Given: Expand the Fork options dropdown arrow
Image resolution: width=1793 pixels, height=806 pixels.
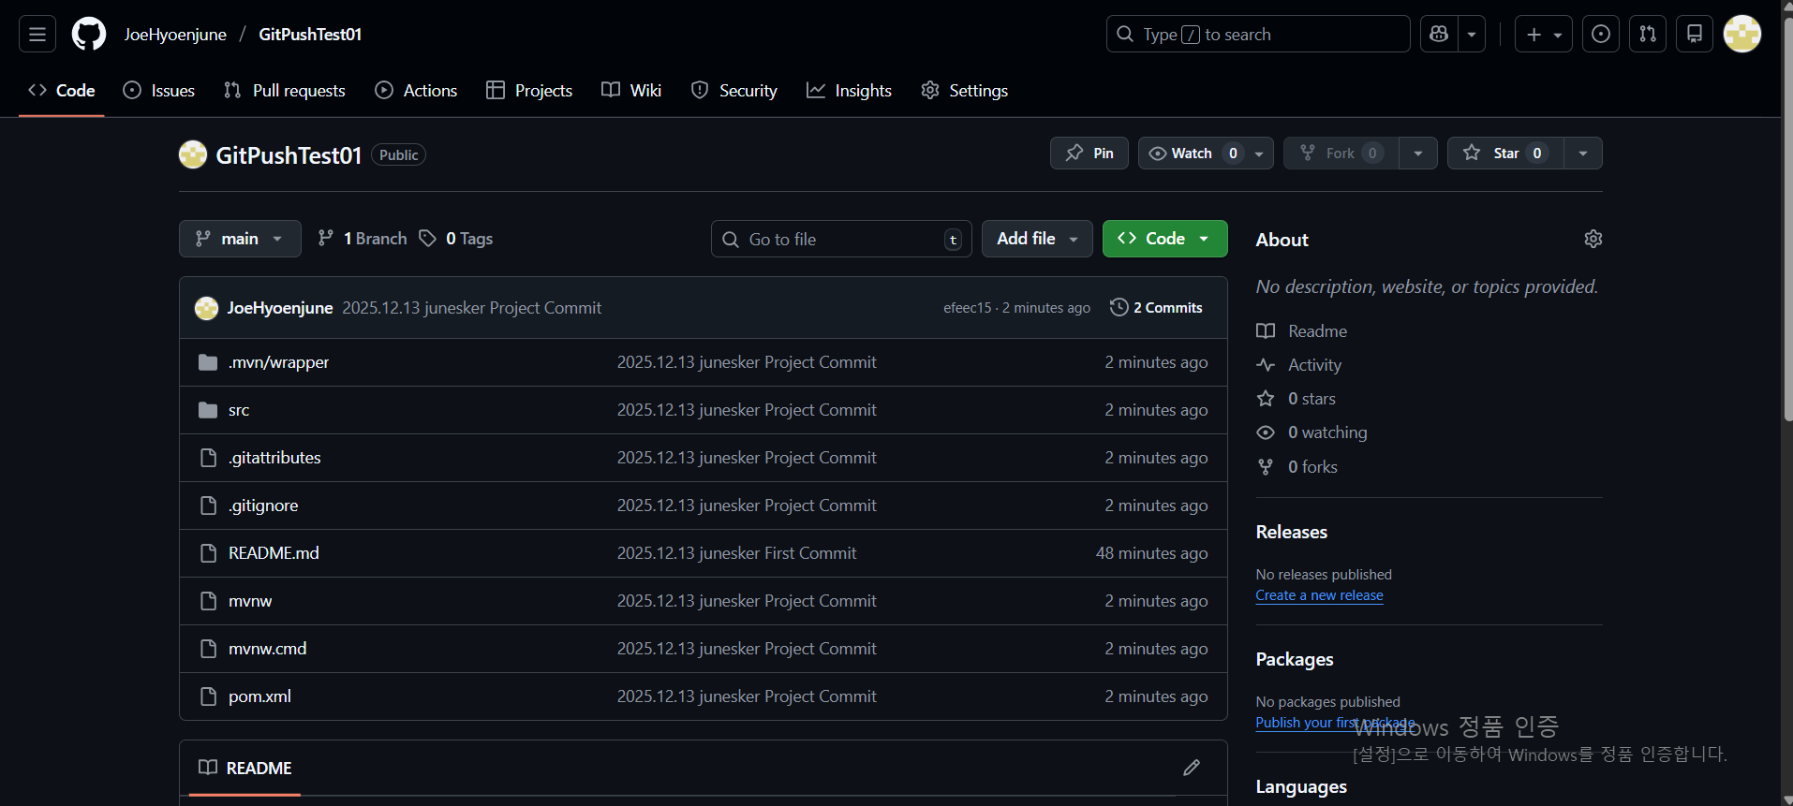Looking at the screenshot, I should coord(1418,154).
